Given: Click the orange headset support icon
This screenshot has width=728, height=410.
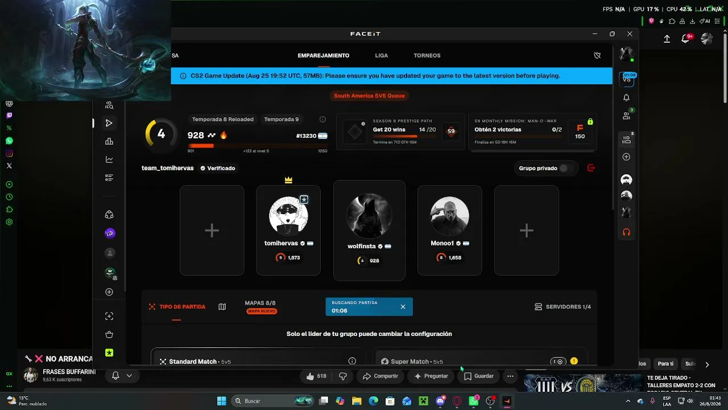Looking at the screenshot, I should coord(626,232).
